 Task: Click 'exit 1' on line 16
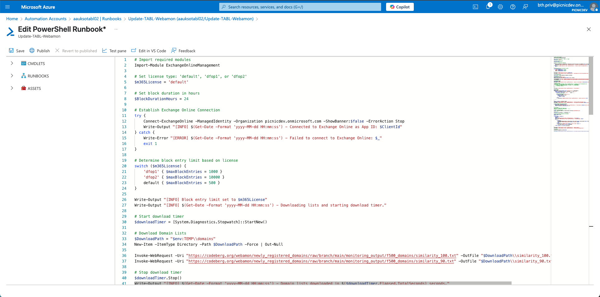coord(150,144)
